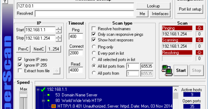Click the green dot beside port 80

(x=49, y=101)
